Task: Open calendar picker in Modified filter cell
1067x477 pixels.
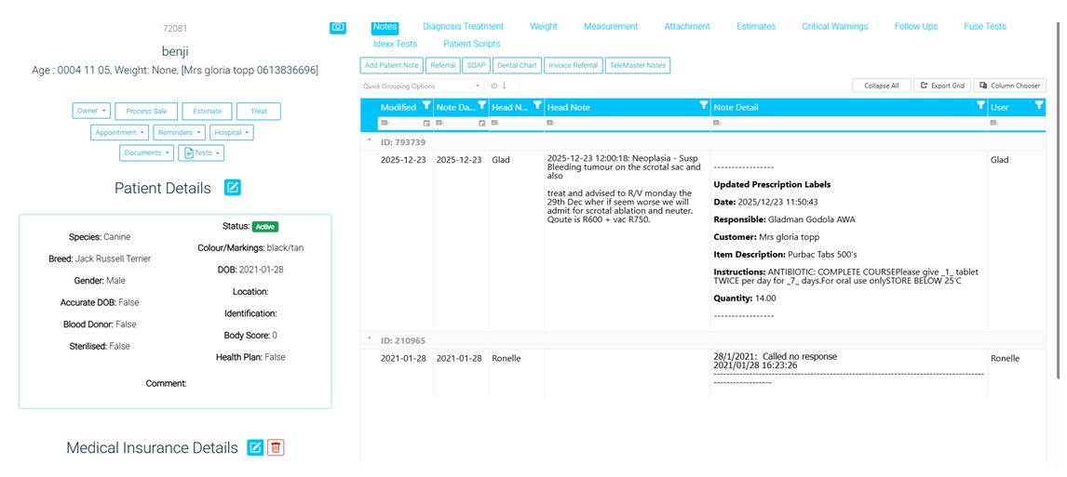Action: click(426, 123)
